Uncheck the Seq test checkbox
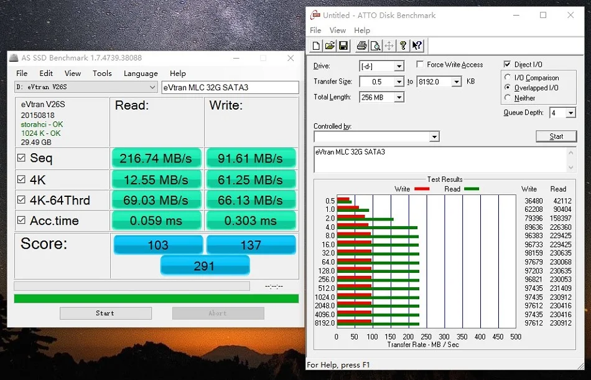This screenshot has height=380, width=591. [x=22, y=158]
